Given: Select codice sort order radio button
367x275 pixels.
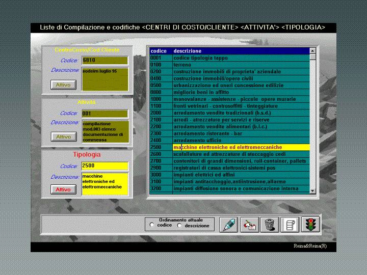Looking at the screenshot, I should (151, 225).
